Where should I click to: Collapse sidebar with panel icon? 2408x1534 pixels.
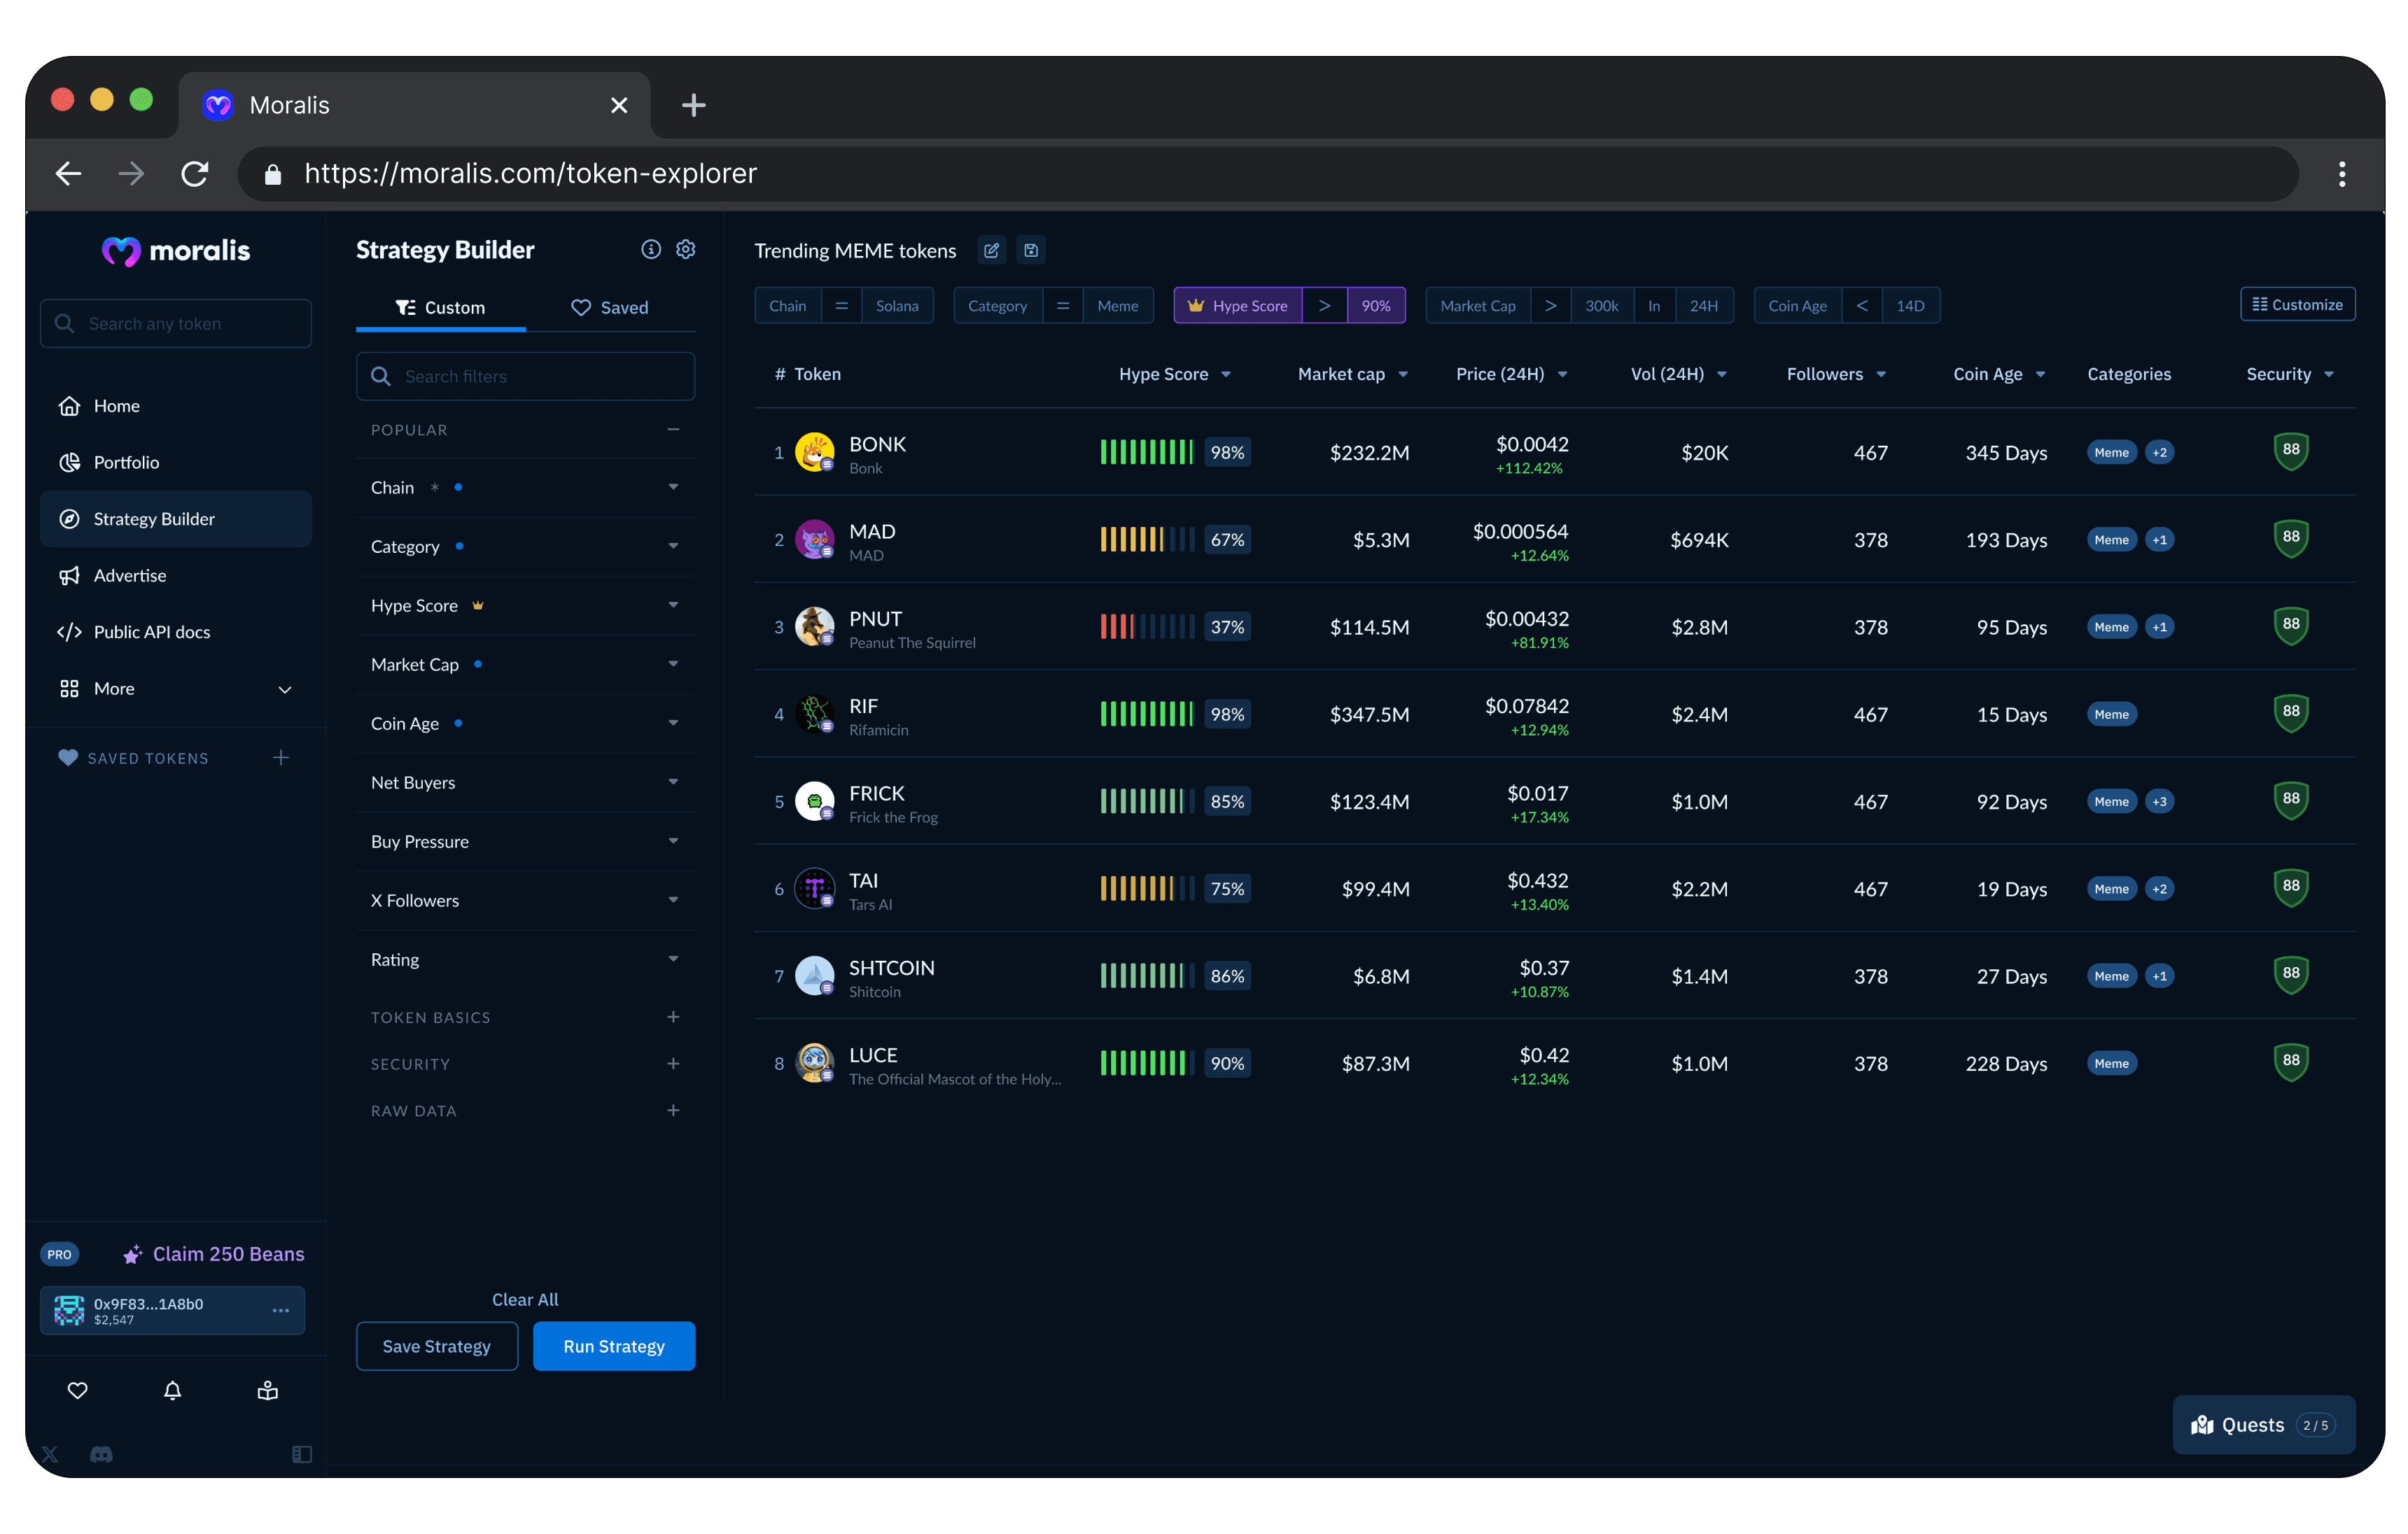point(301,1454)
